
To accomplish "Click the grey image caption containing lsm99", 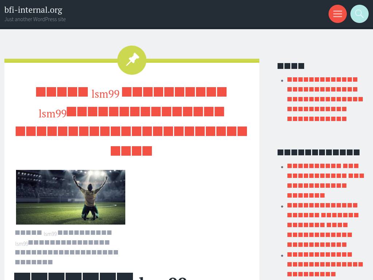I will [x=67, y=247].
